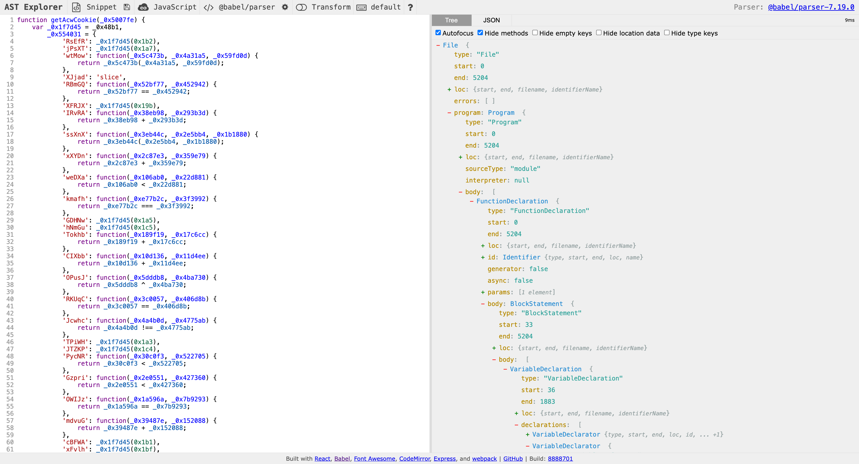
Task: Open help question mark icon
Action: [x=410, y=7]
